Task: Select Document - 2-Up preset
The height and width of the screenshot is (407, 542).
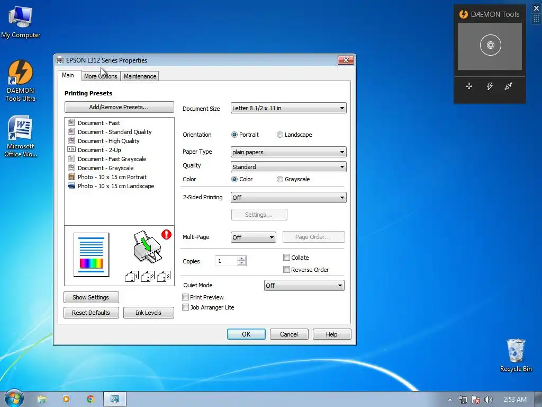Action: 99,150
